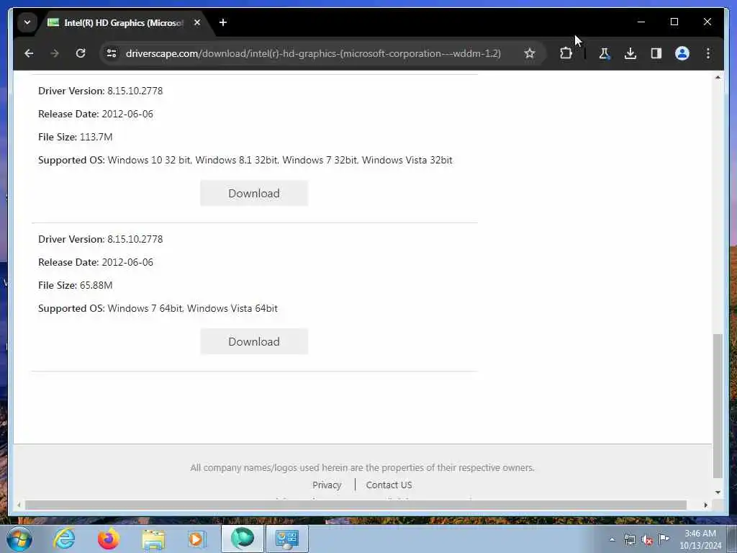The width and height of the screenshot is (737, 553).
Task: Launch Firefox from the taskbar
Action: pyautogui.click(x=108, y=539)
